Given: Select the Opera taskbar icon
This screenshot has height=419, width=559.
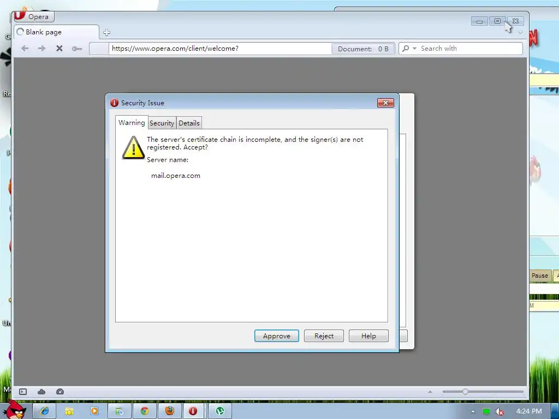Looking at the screenshot, I should coord(193,411).
